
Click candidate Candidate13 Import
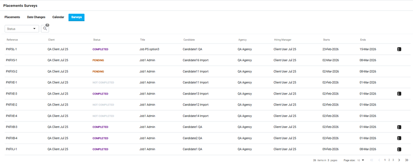pos(196,94)
